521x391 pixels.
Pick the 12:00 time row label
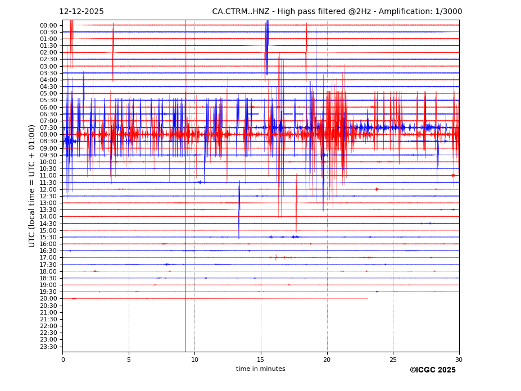48,189
